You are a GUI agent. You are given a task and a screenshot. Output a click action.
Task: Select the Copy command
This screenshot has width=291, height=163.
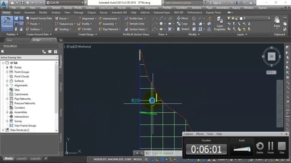(x=182, y=24)
